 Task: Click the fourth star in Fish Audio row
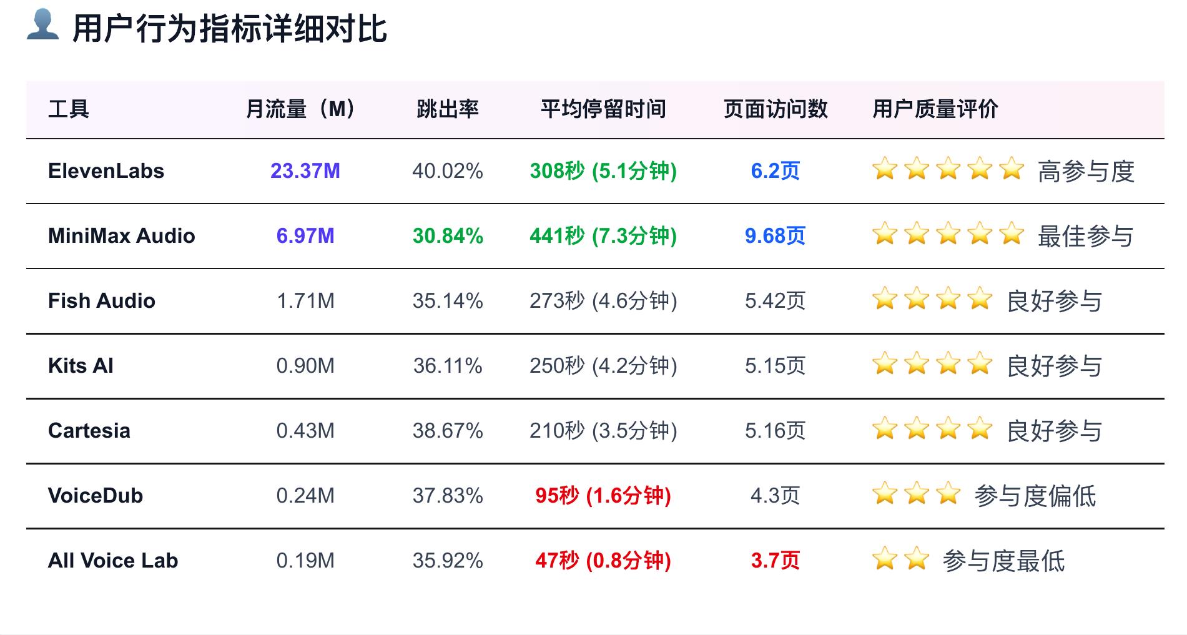(980, 298)
